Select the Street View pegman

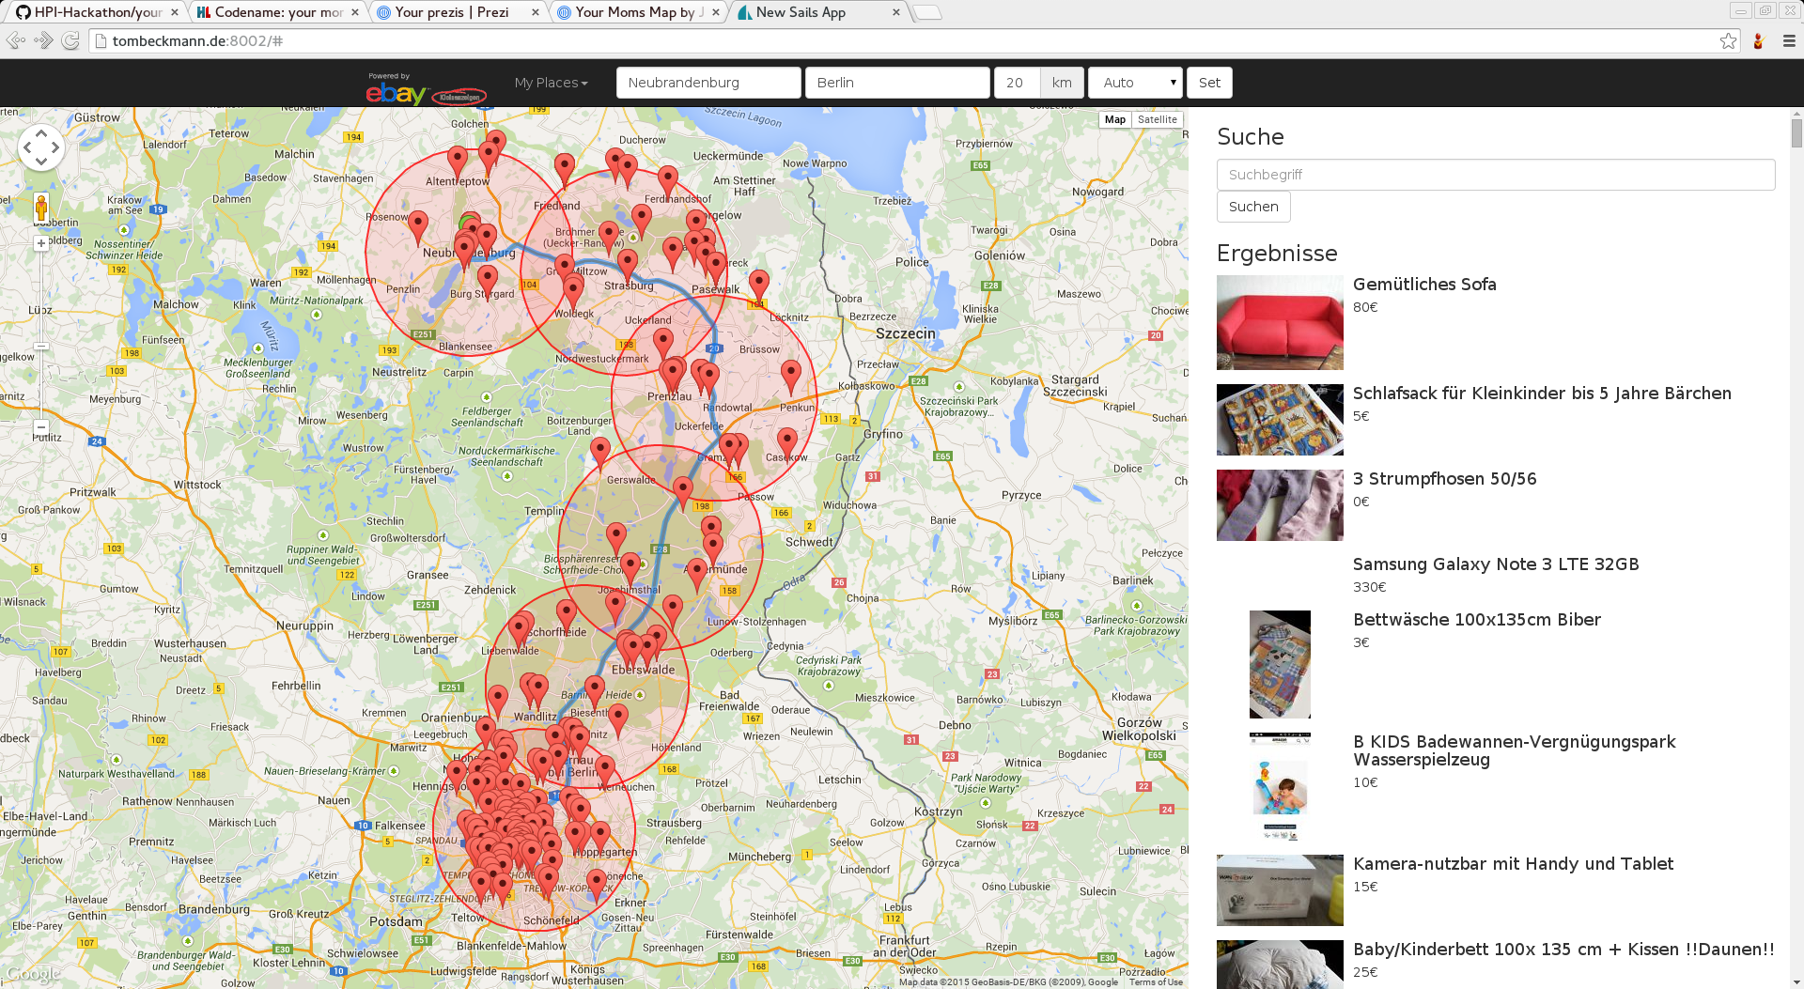(x=41, y=208)
